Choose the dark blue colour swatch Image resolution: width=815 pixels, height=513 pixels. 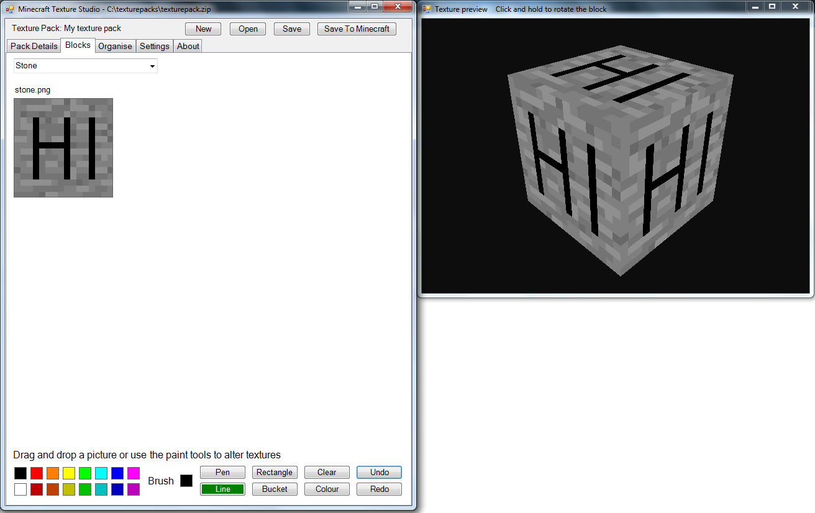(117, 489)
